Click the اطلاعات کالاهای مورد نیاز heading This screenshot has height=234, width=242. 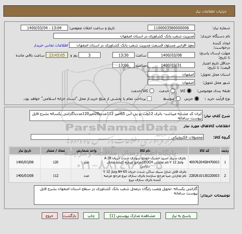click(207, 126)
